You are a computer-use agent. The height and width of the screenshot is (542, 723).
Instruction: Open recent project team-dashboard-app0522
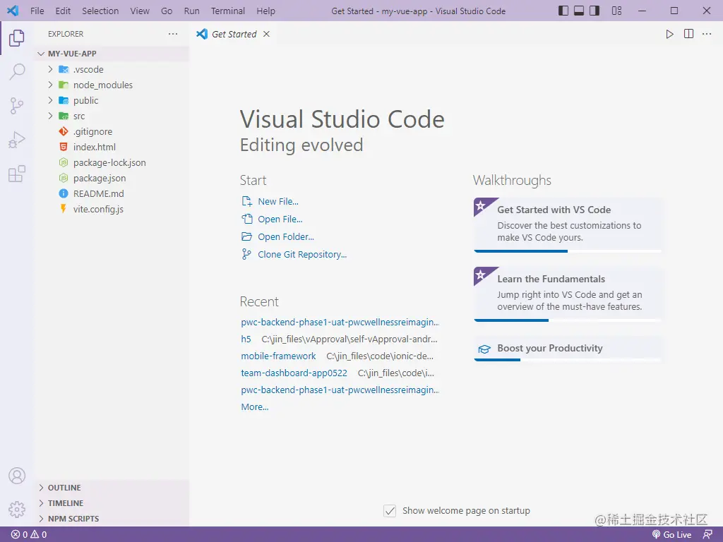pos(294,373)
